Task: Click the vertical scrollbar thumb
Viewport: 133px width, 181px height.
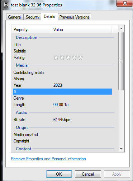Action: 121,61
